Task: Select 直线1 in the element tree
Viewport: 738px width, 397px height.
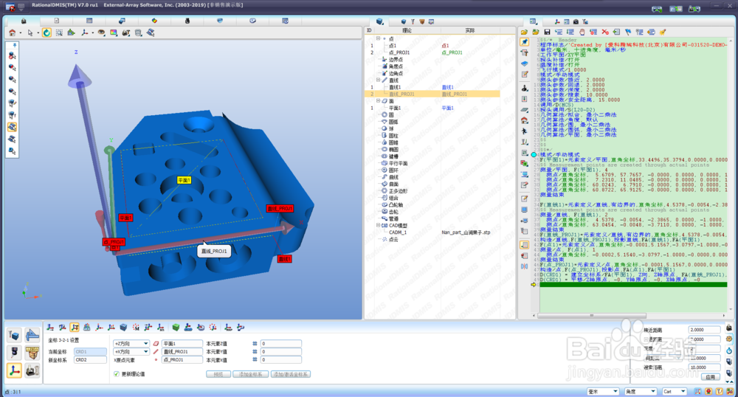Action: (x=394, y=88)
